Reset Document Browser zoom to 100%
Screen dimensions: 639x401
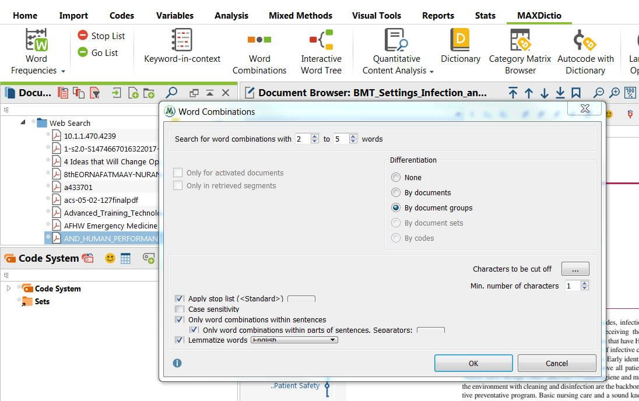click(x=630, y=93)
